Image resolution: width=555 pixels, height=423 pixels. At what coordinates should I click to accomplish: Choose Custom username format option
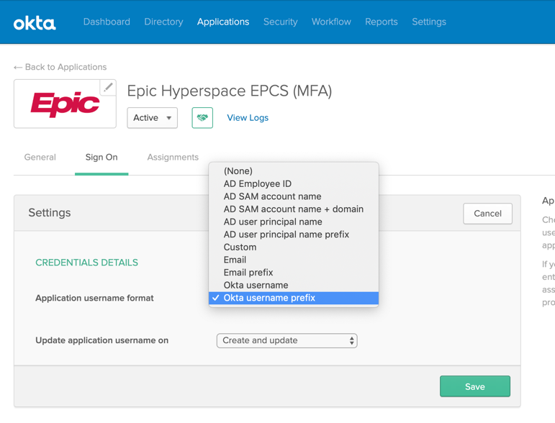click(240, 247)
